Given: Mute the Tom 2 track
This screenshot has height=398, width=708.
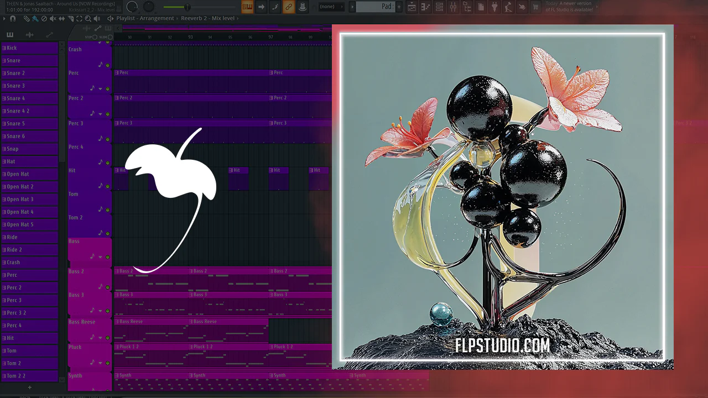Looking at the screenshot, I should point(108,234).
